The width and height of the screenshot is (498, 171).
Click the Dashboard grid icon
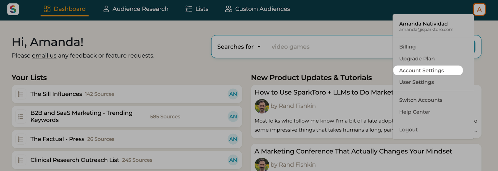[47, 9]
